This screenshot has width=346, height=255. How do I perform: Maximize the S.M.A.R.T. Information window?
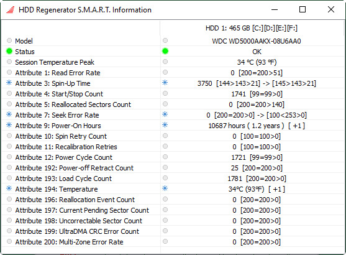pos(303,9)
